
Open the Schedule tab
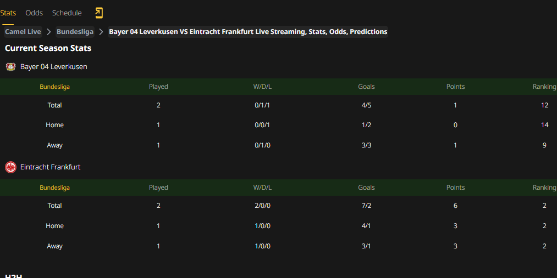point(67,13)
